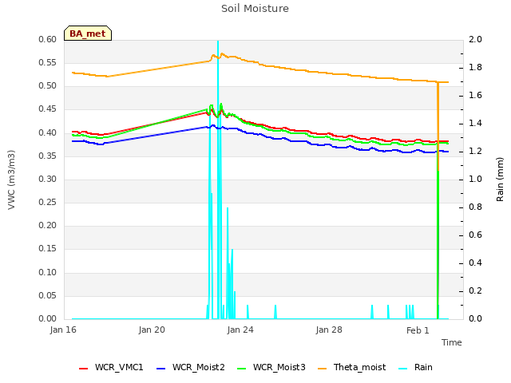Click the 2.0 right axis value

pos(475,40)
